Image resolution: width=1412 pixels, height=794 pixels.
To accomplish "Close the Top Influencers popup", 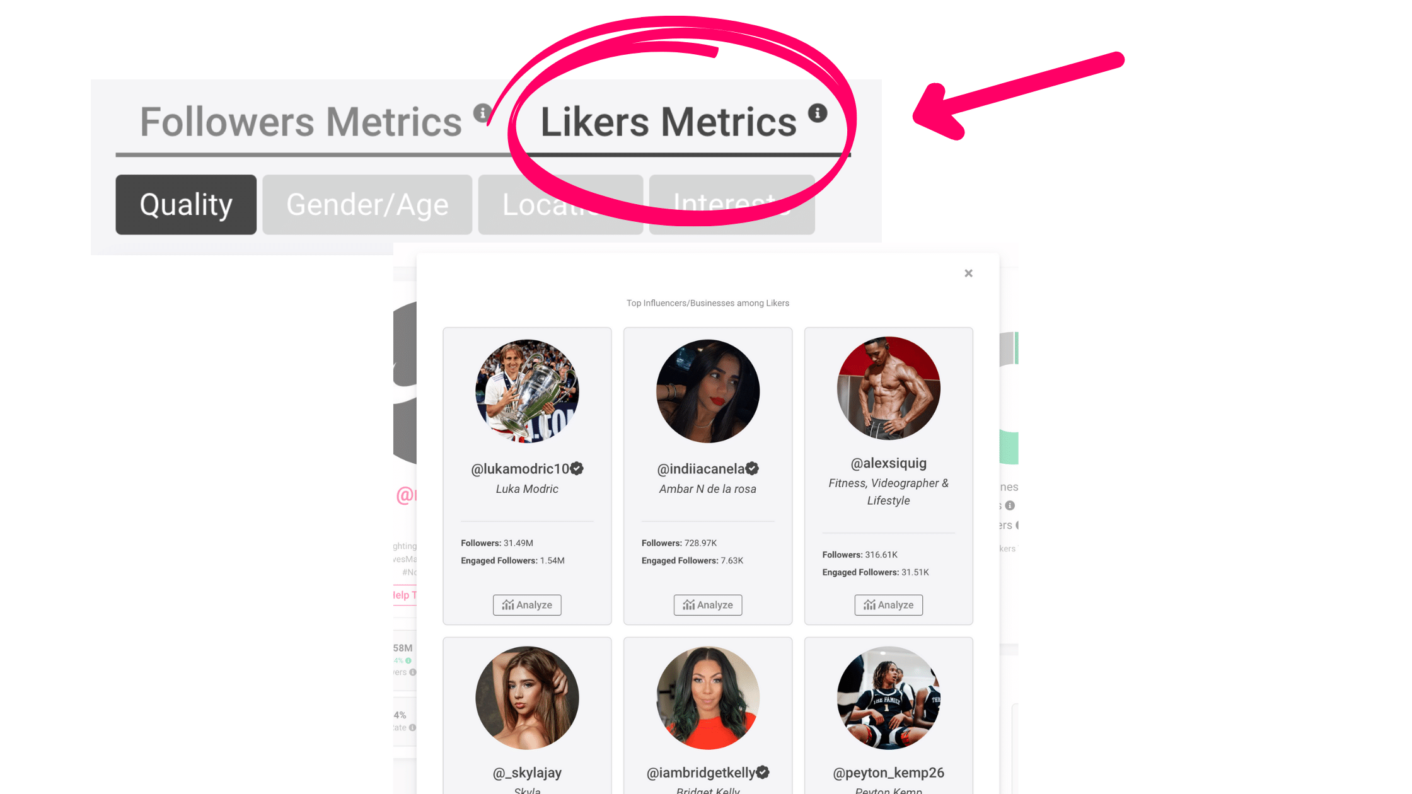I will pyautogui.click(x=968, y=272).
